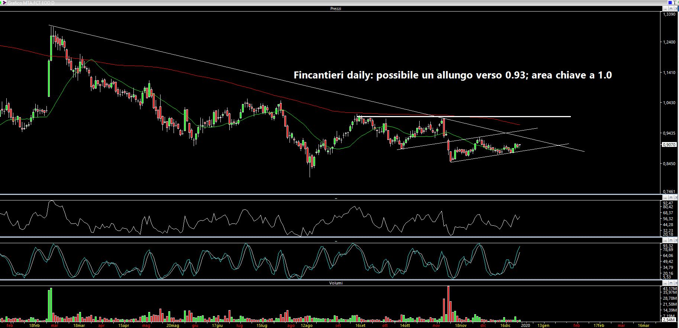Click the 17feb date on the time axis
This screenshot has width=679, height=328.
599,325
